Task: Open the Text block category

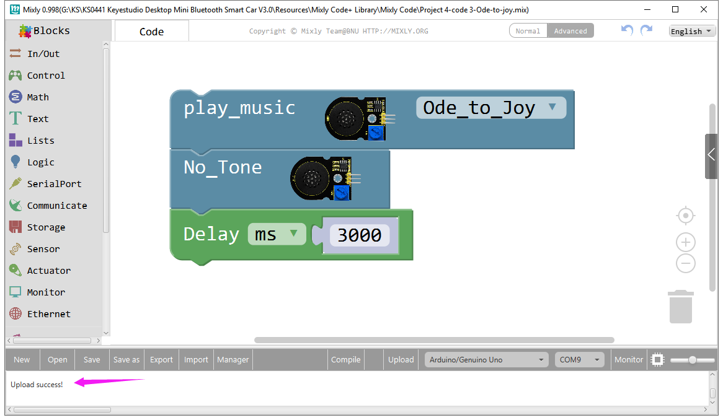Action: [x=38, y=119]
